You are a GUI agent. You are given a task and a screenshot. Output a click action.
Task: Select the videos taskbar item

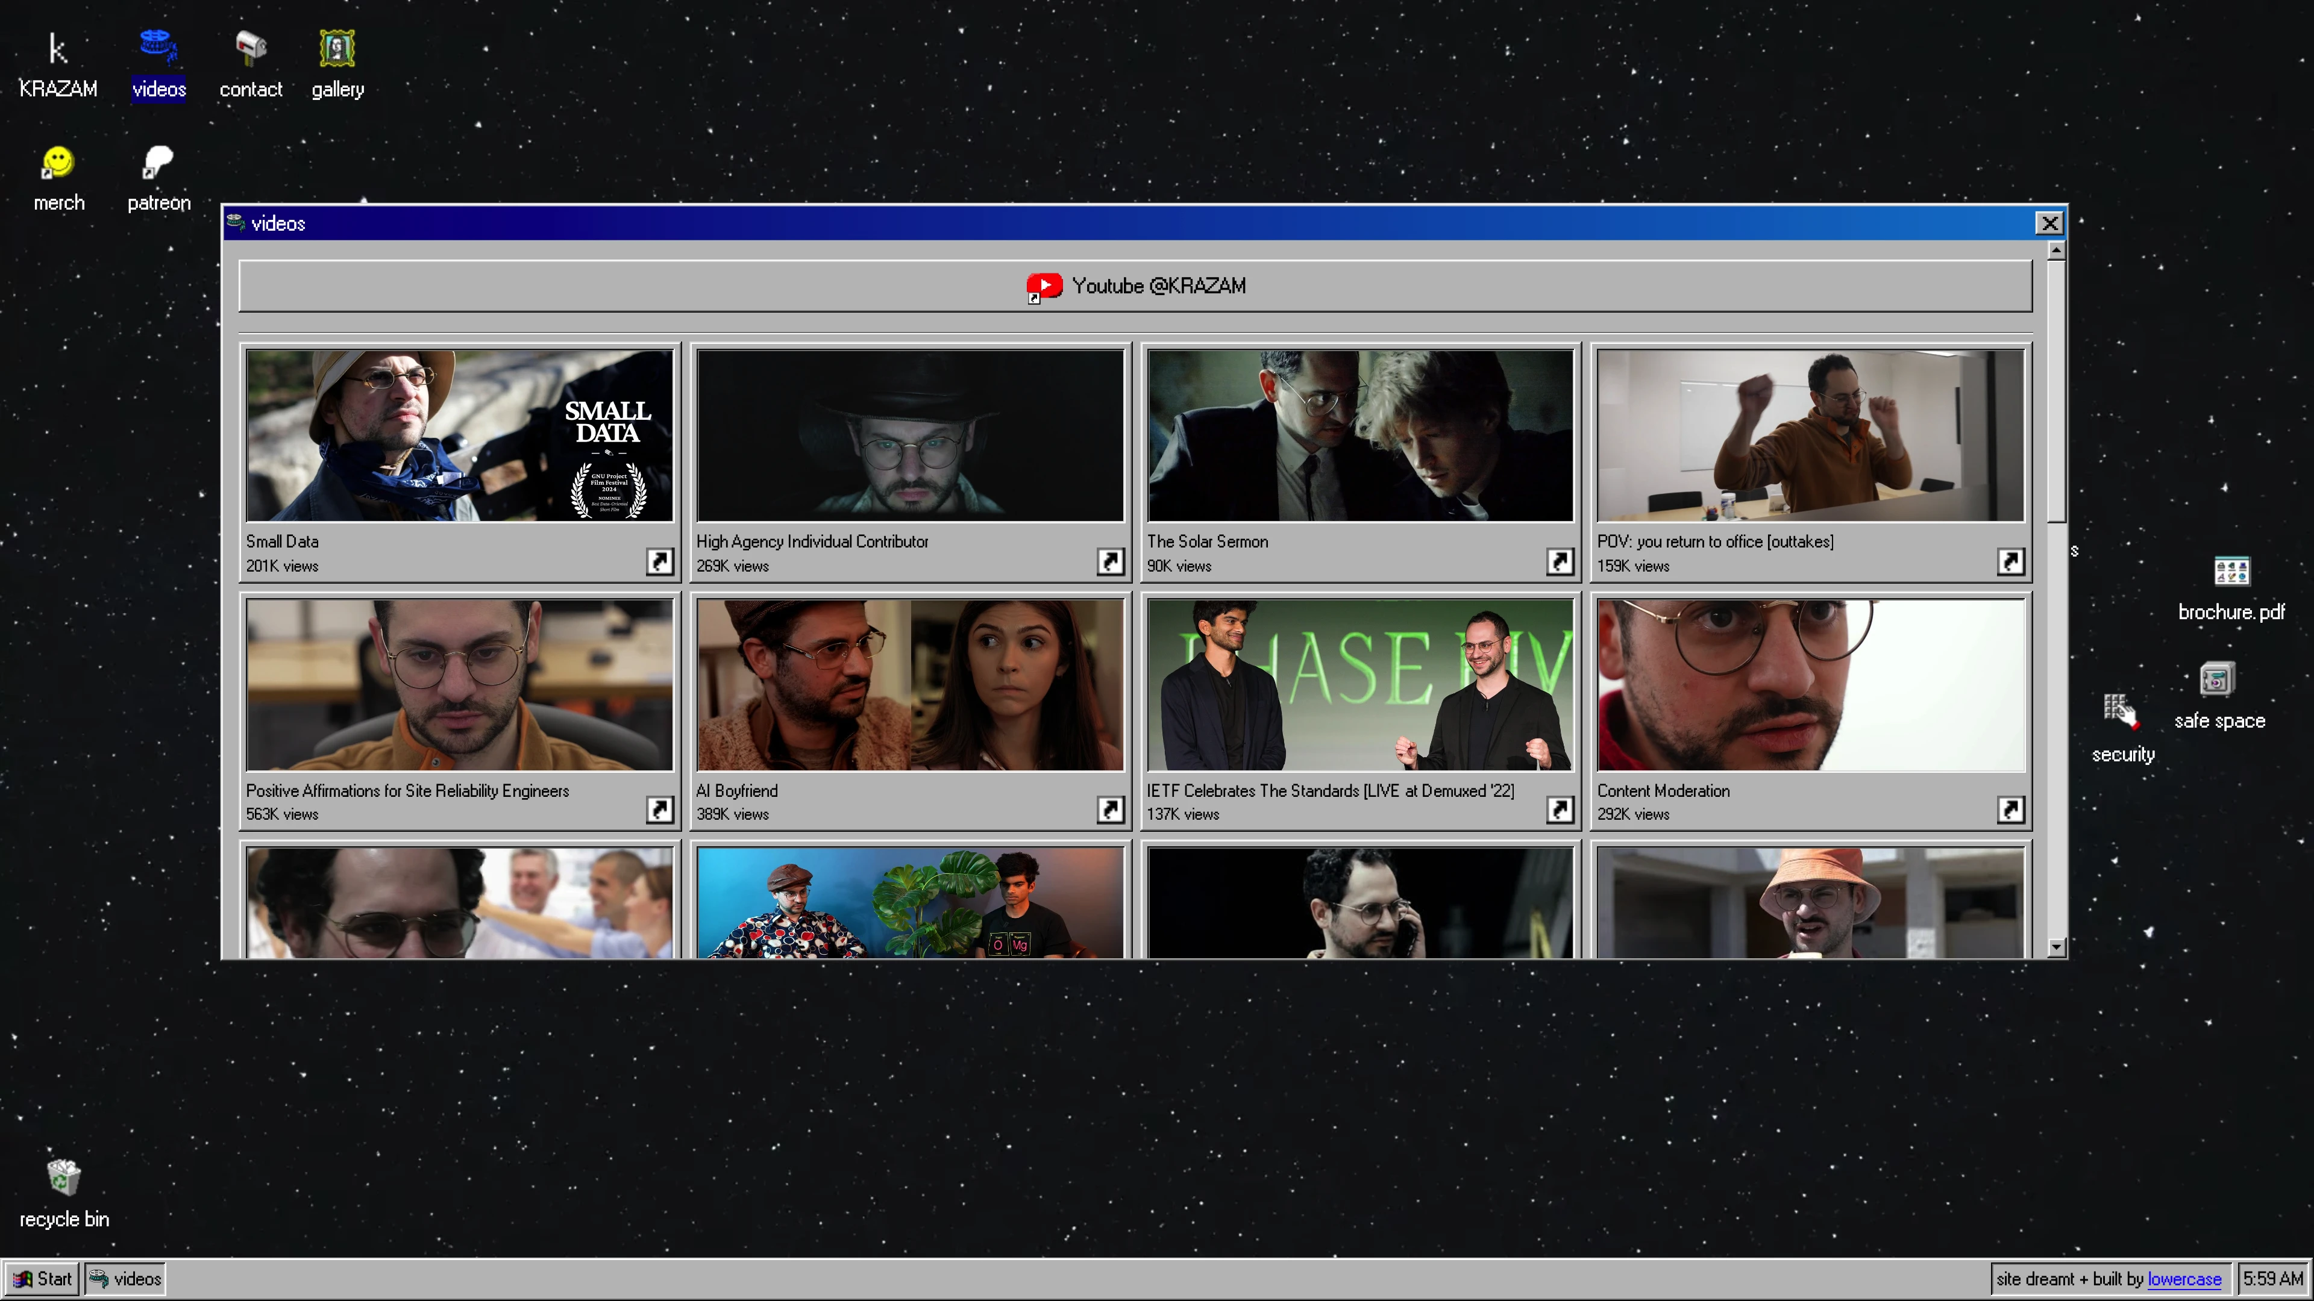126,1279
